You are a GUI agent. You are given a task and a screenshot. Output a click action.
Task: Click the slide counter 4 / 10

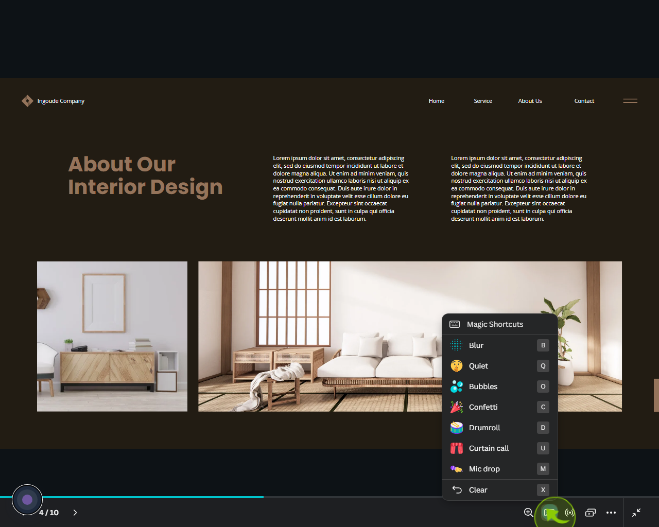[49, 513]
